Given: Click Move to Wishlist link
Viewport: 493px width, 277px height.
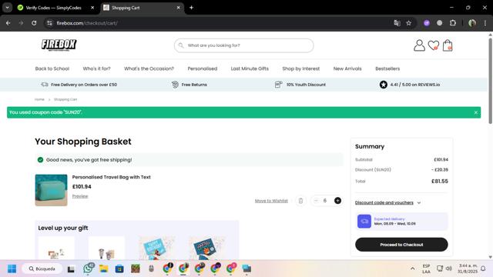Looking at the screenshot, I should (271, 201).
